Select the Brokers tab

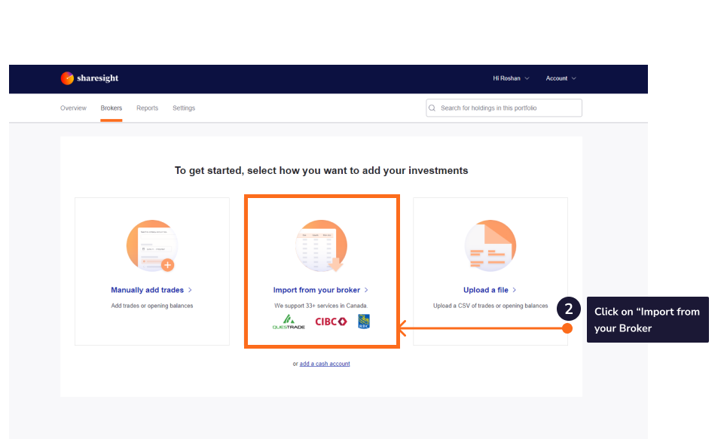point(112,108)
